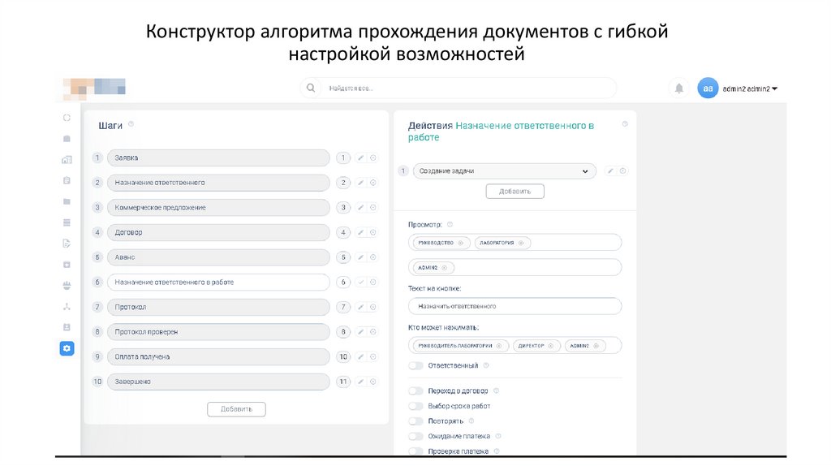The image size is (831, 466).
Task: Select the 'Протокол проверен' step
Action: click(218, 332)
